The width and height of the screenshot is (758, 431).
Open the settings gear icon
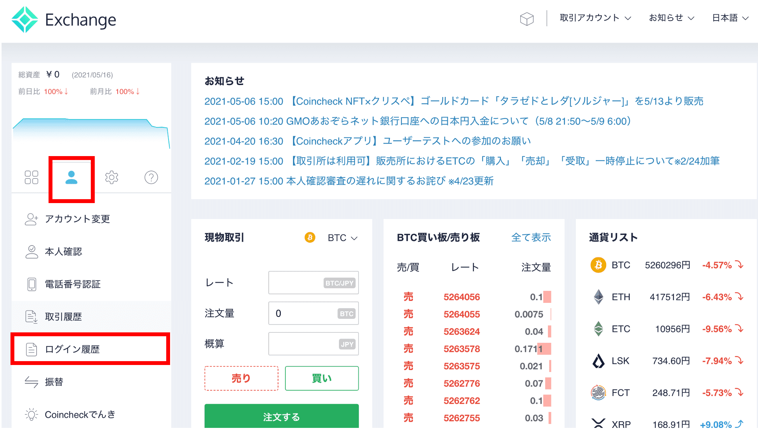point(111,177)
